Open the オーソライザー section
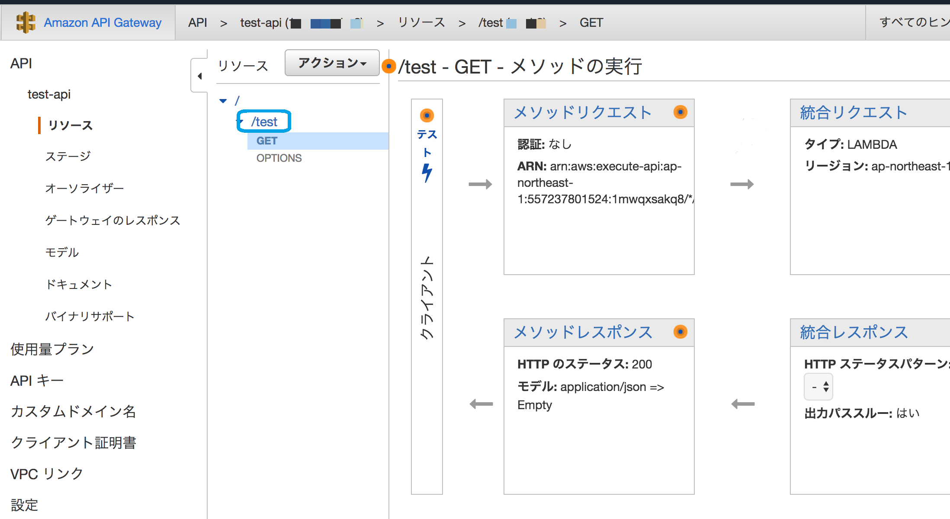The width and height of the screenshot is (950, 519). pyautogui.click(x=84, y=188)
